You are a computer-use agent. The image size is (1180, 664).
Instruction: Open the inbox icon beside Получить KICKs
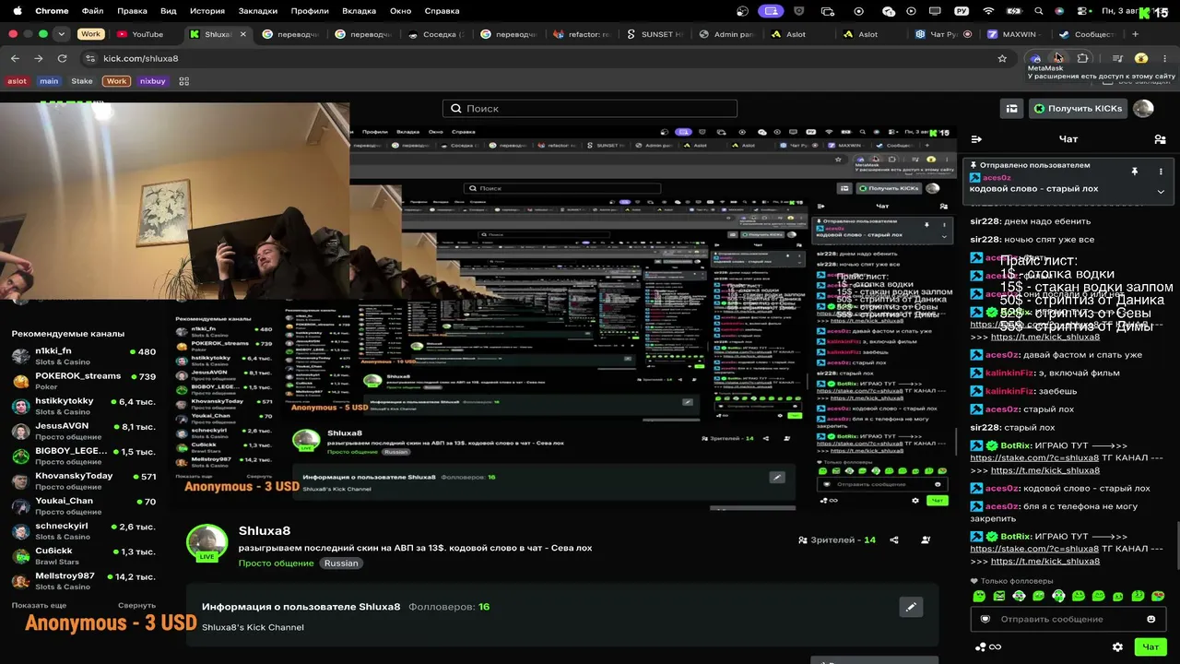coord(1012,109)
